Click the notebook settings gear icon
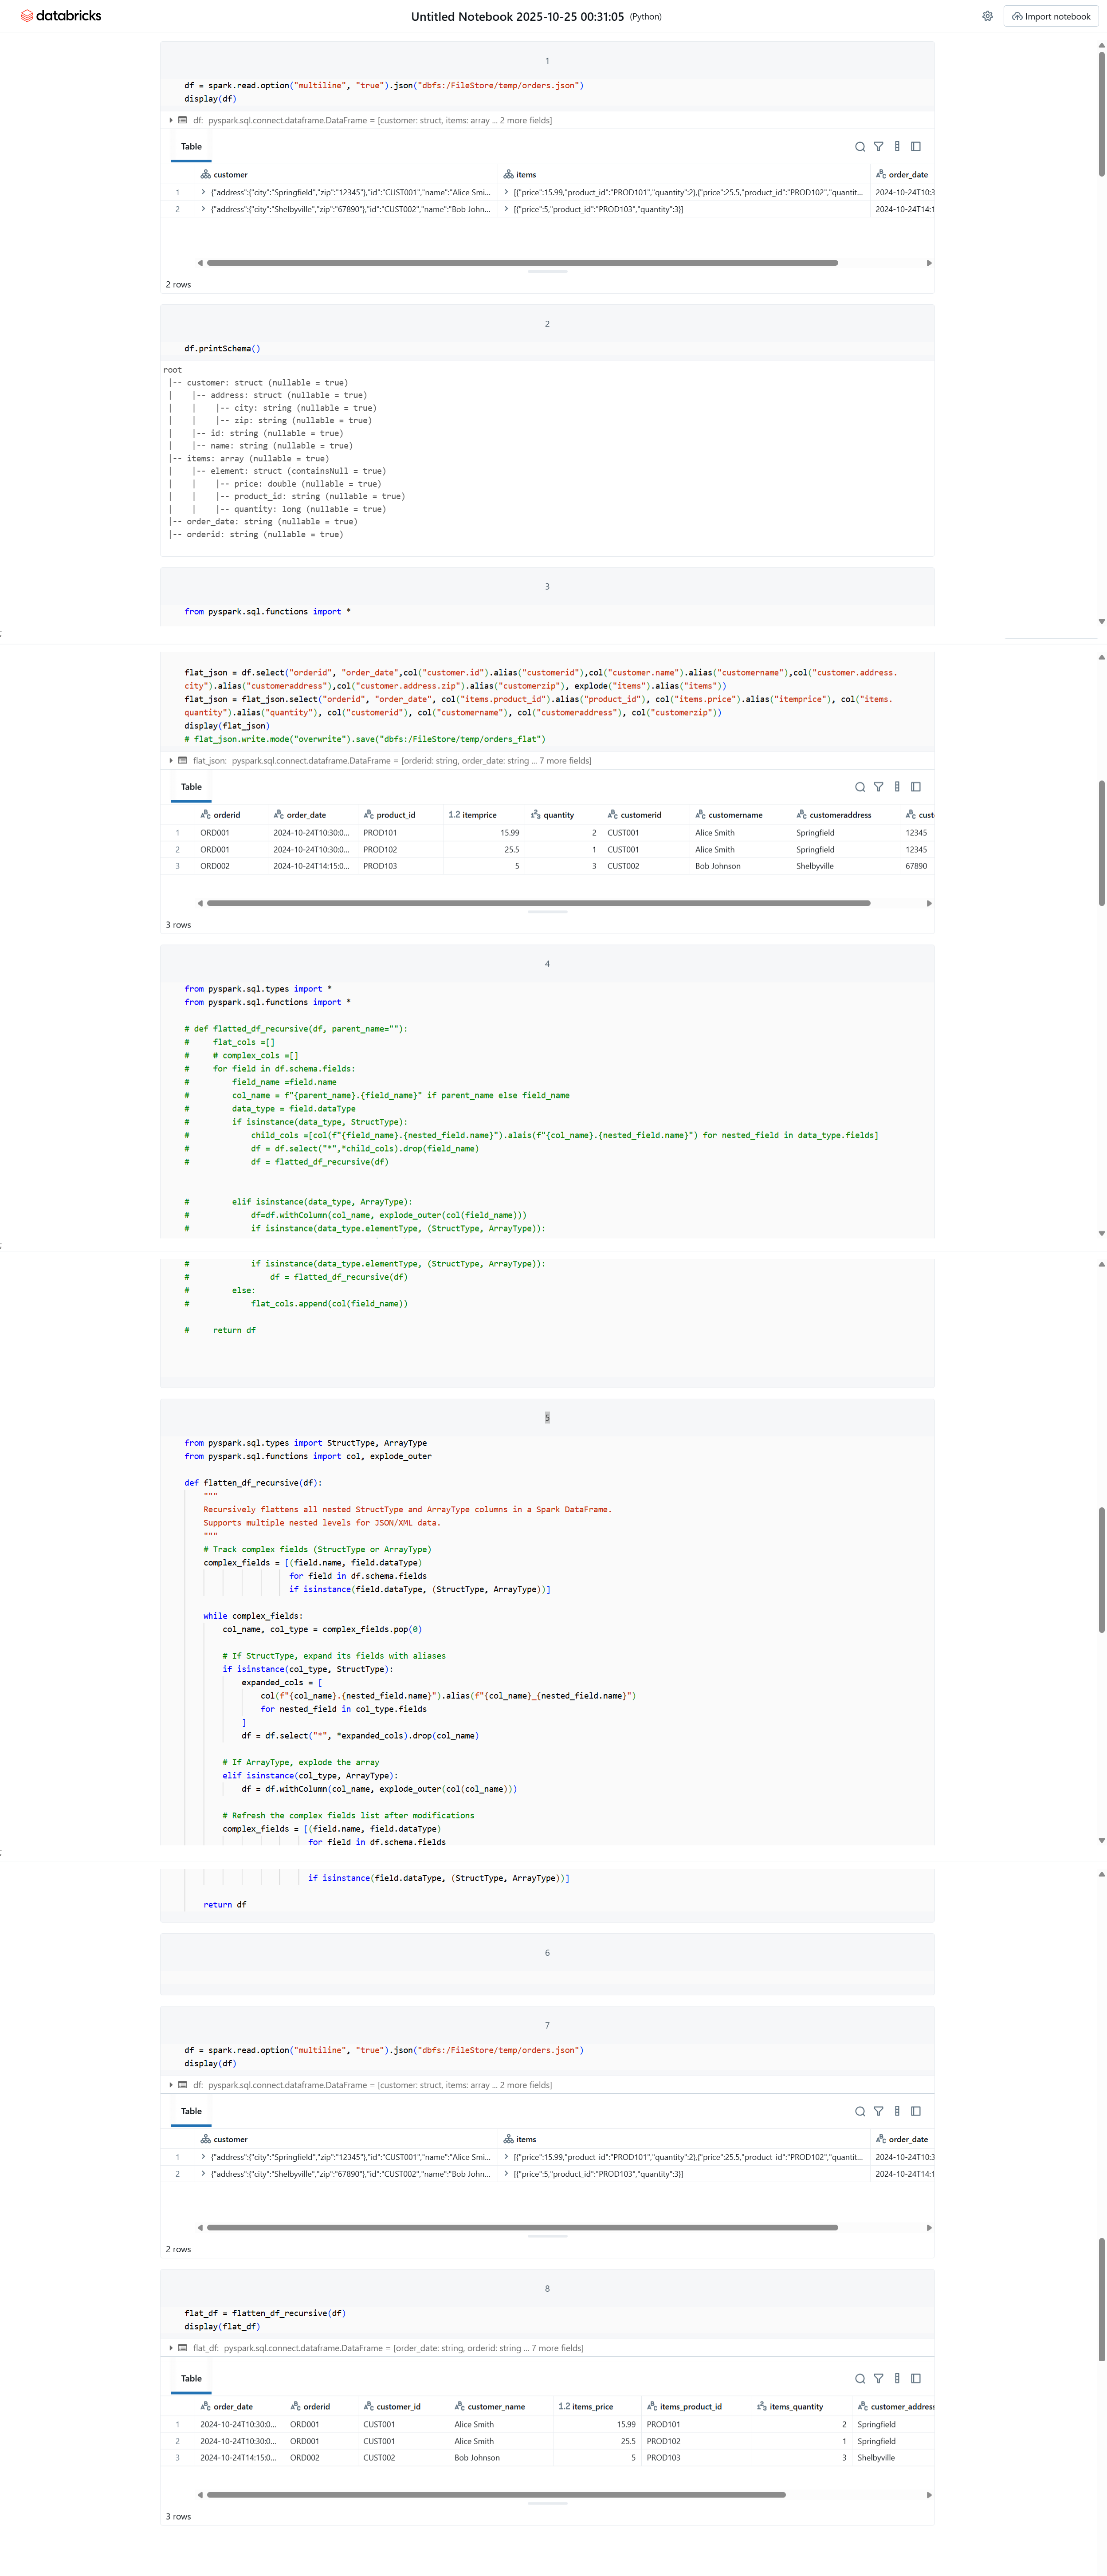 coord(987,16)
